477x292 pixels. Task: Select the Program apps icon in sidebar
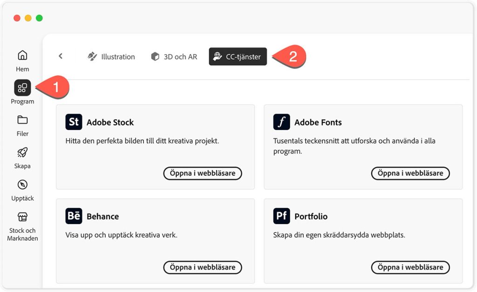(x=22, y=88)
